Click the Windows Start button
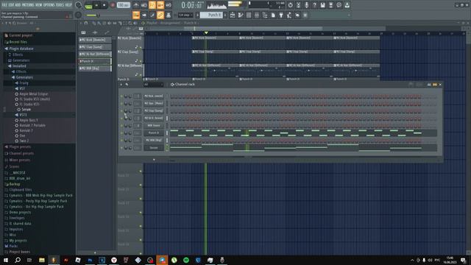Screen dimensions: 471x265 pos(6,260)
